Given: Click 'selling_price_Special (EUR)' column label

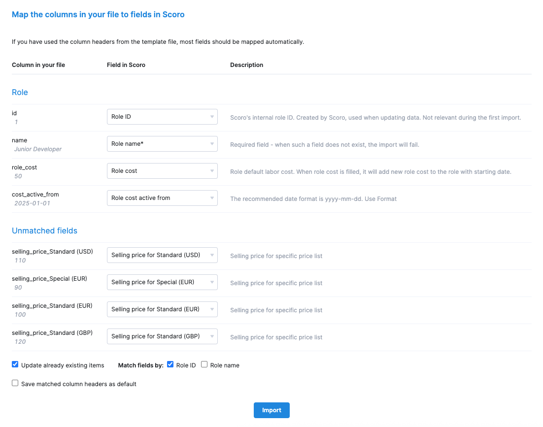Looking at the screenshot, I should point(50,279).
